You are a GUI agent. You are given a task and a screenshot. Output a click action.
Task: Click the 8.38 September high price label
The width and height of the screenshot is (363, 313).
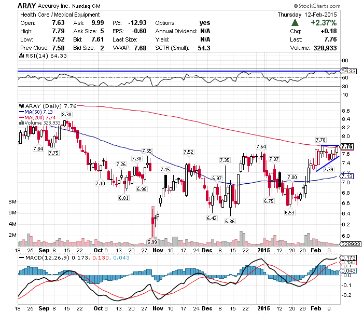67,114
